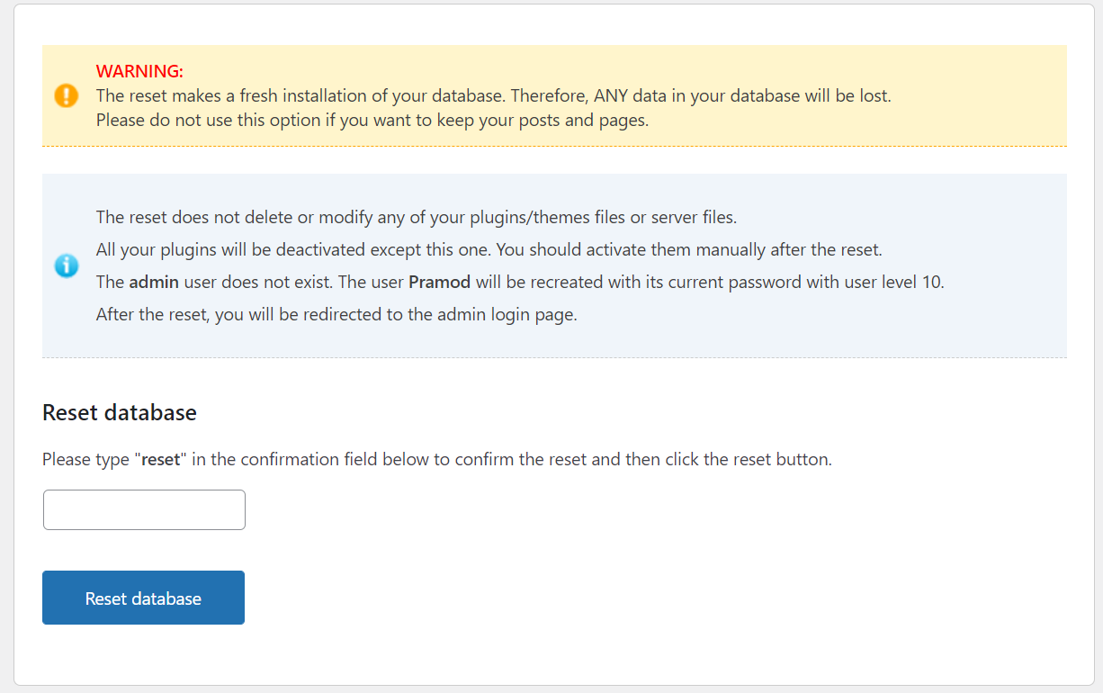Click the orange warning exclamation icon
This screenshot has height=693, width=1103.
[67, 95]
